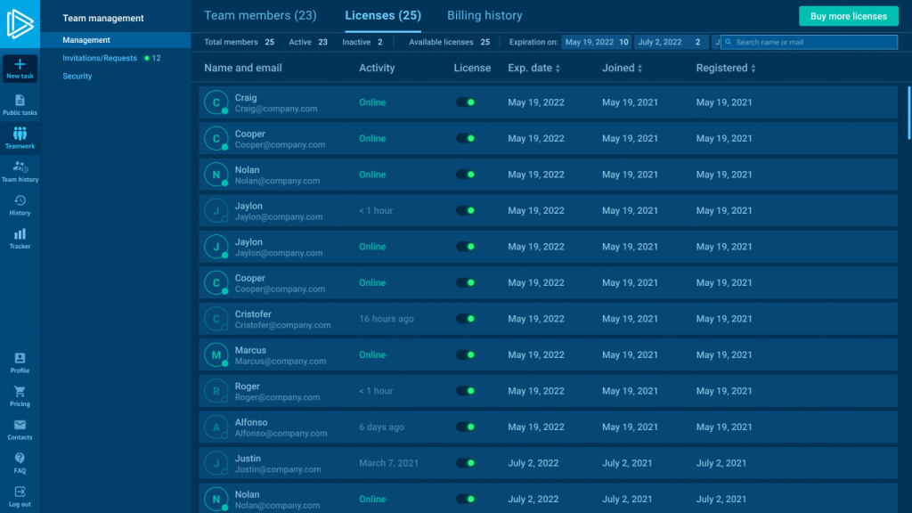The image size is (912, 513).
Task: Open the Teamwork section
Action: [x=20, y=138]
